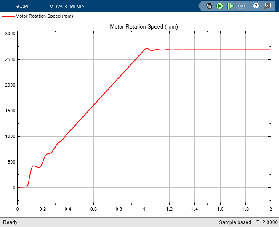Open scope help question mark
279x227 pixels.
pos(256,6)
